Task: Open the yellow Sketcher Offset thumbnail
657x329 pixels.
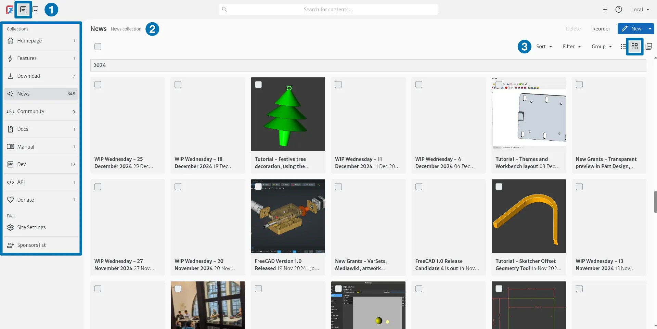Action: point(529,216)
